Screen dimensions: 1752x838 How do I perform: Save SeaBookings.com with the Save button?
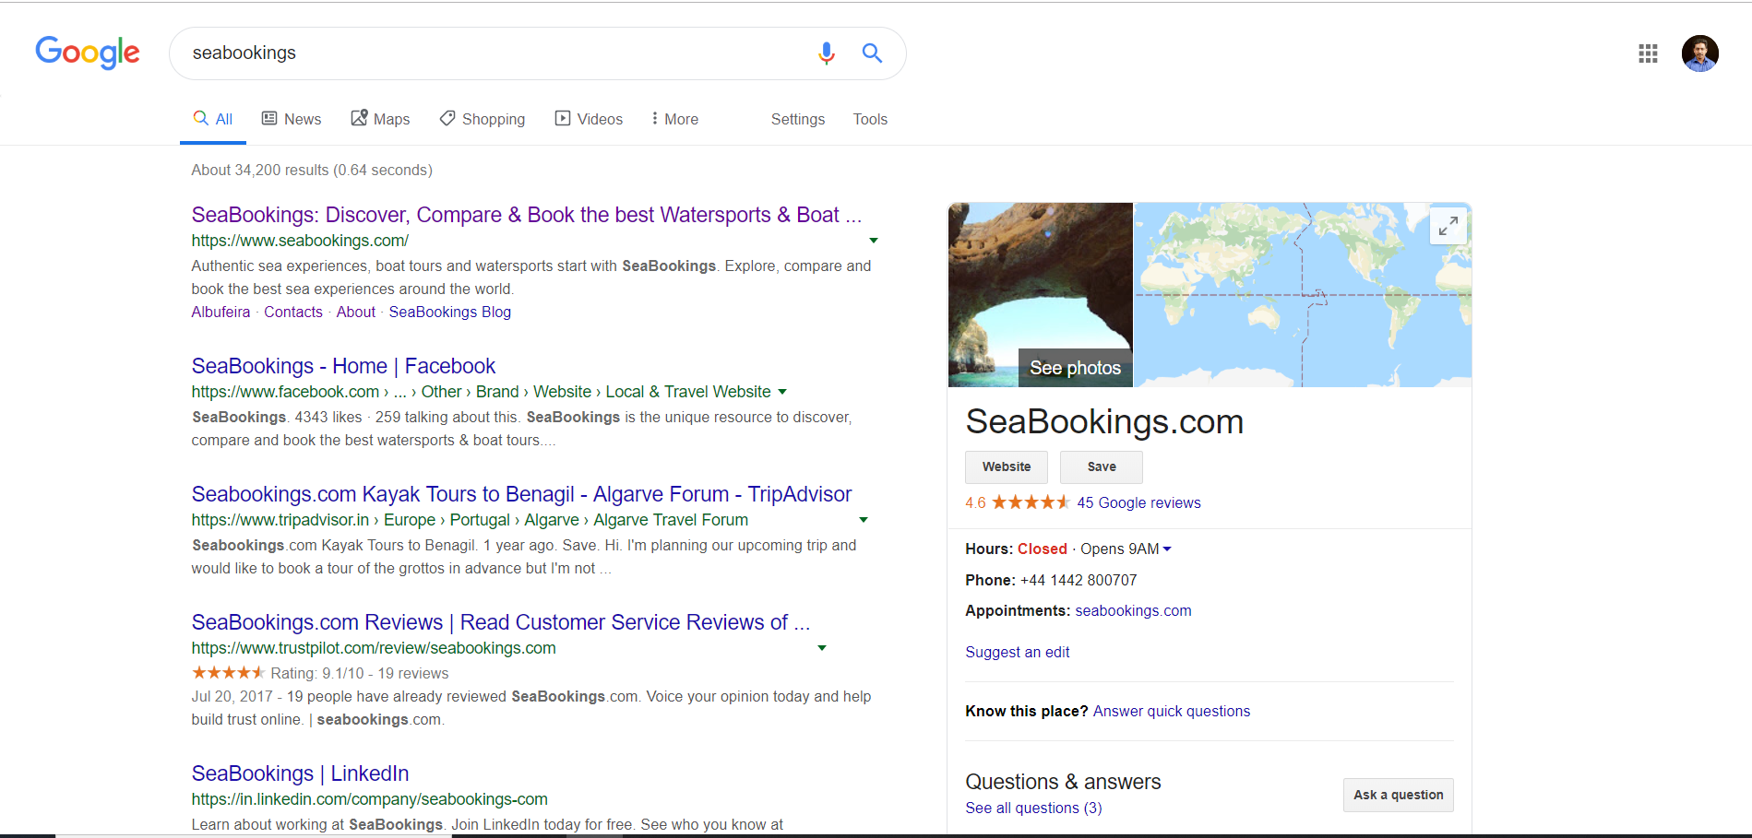1101,466
